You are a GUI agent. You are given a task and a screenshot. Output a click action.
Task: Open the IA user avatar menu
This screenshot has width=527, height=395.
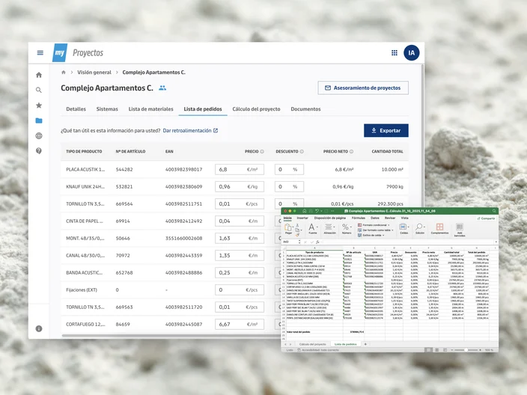tap(412, 52)
